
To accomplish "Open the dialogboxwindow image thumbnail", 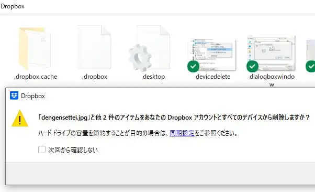I will [272, 54].
